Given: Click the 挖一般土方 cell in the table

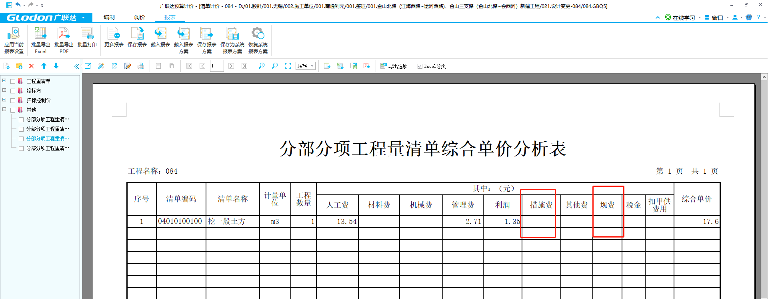Looking at the screenshot, I should (232, 221).
